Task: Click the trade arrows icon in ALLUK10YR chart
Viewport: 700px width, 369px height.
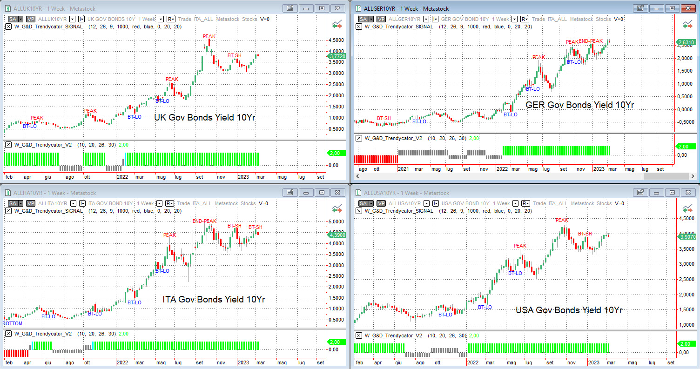Action: point(337,24)
